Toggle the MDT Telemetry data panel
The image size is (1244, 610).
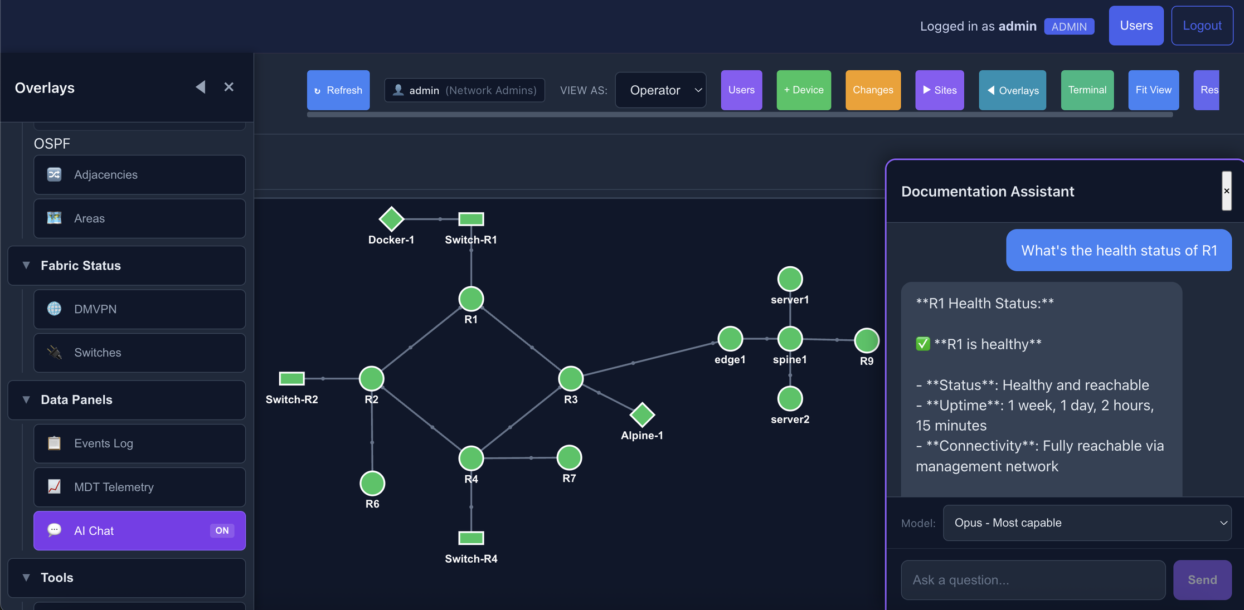point(139,487)
